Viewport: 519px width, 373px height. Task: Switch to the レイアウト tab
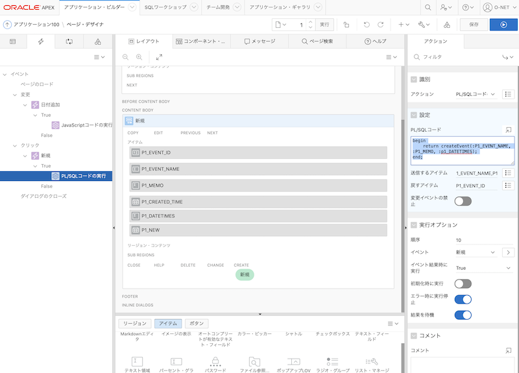coord(144,42)
